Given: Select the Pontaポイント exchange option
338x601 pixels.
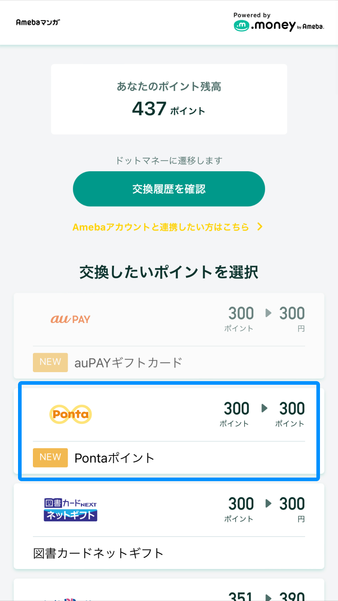Looking at the screenshot, I should (169, 431).
